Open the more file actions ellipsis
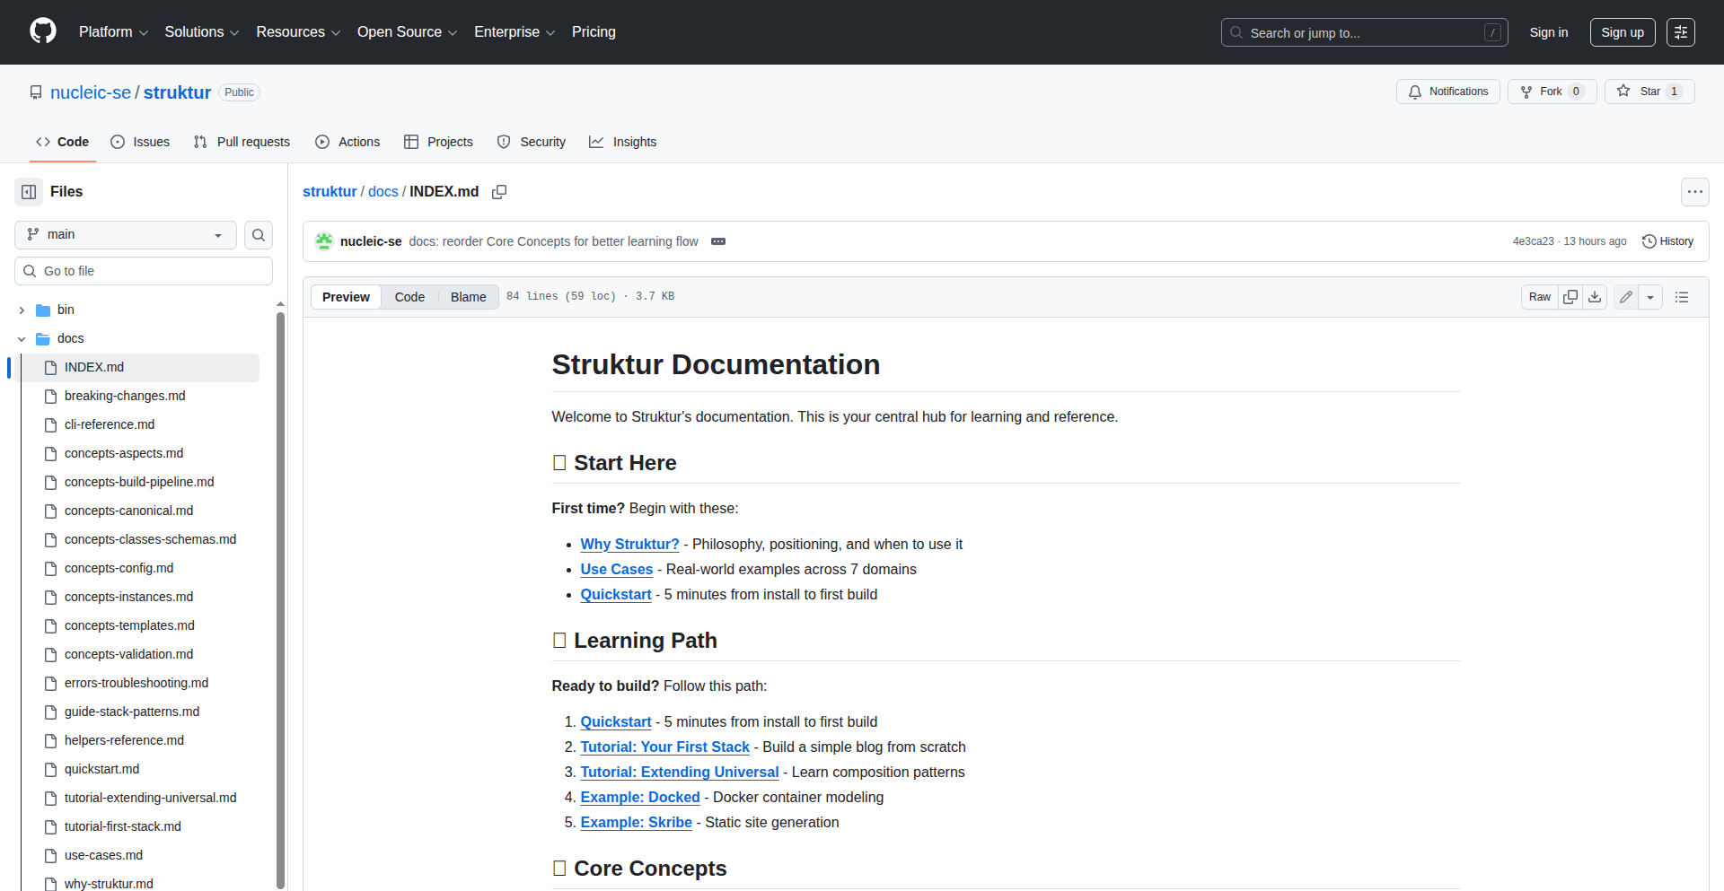This screenshot has height=891, width=1724. (x=1694, y=192)
